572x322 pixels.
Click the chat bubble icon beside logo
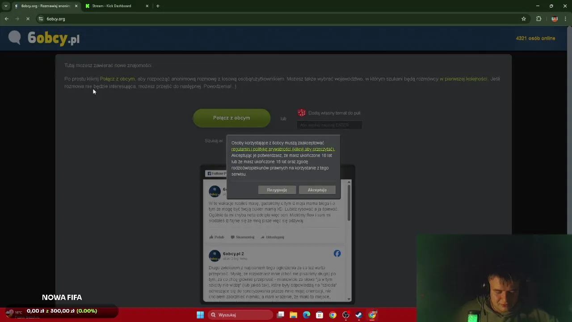coord(15,38)
